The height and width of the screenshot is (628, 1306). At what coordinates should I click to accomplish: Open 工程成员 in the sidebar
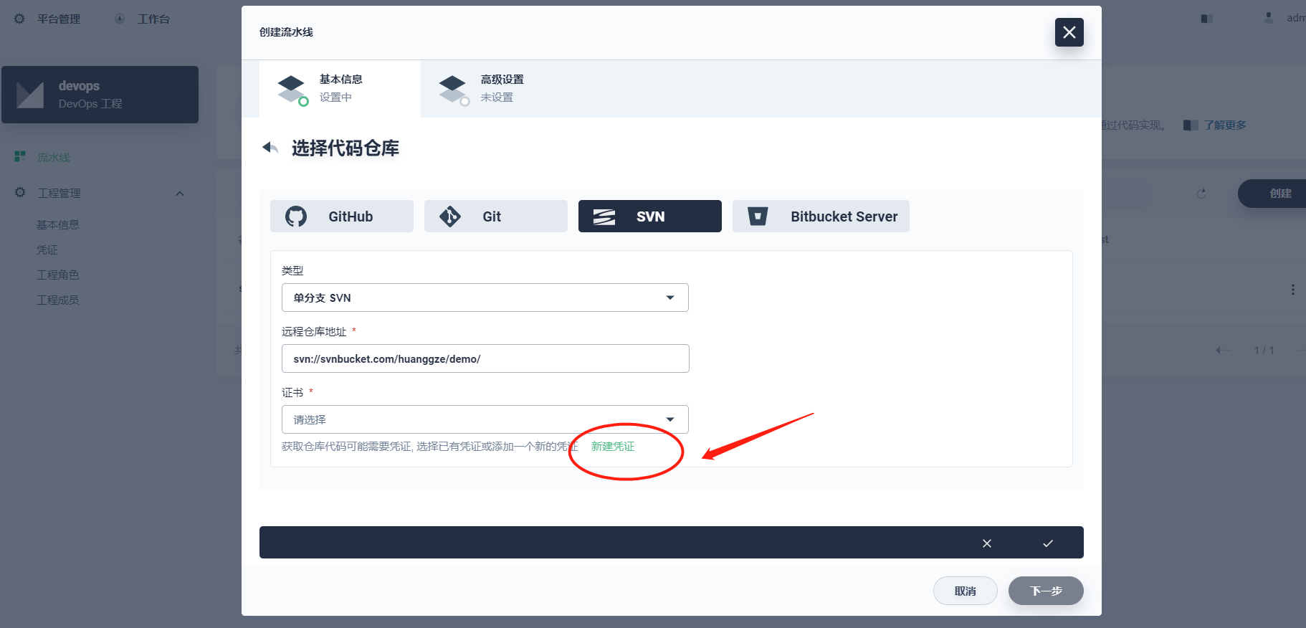coord(58,300)
